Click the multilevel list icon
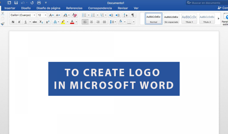 tap(102, 15)
